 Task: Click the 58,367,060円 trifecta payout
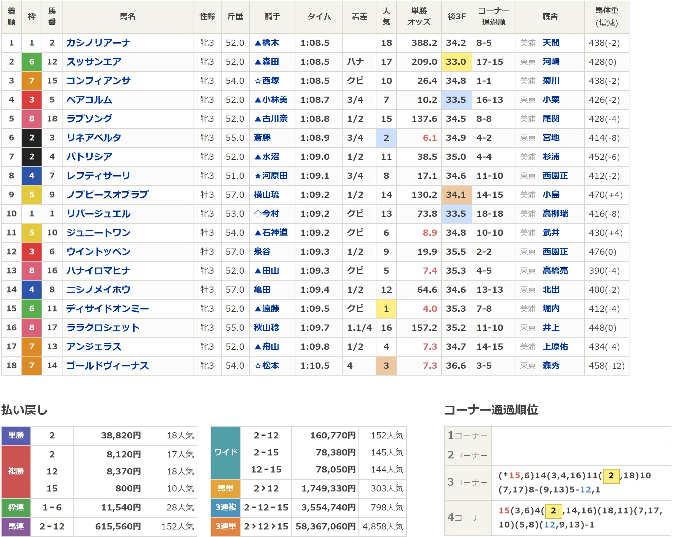326,527
